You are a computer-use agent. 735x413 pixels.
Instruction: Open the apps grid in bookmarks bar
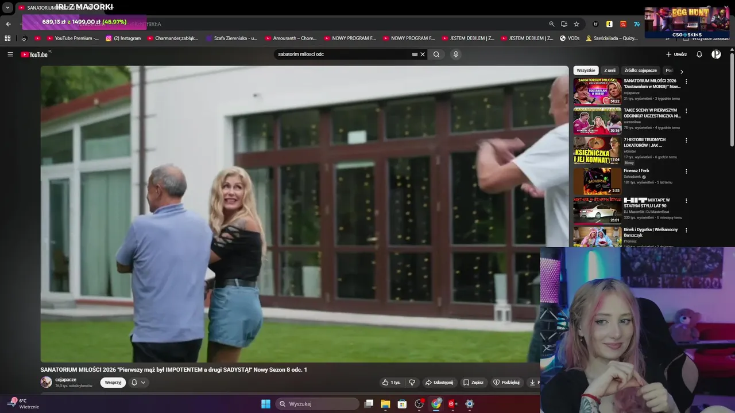[7, 38]
